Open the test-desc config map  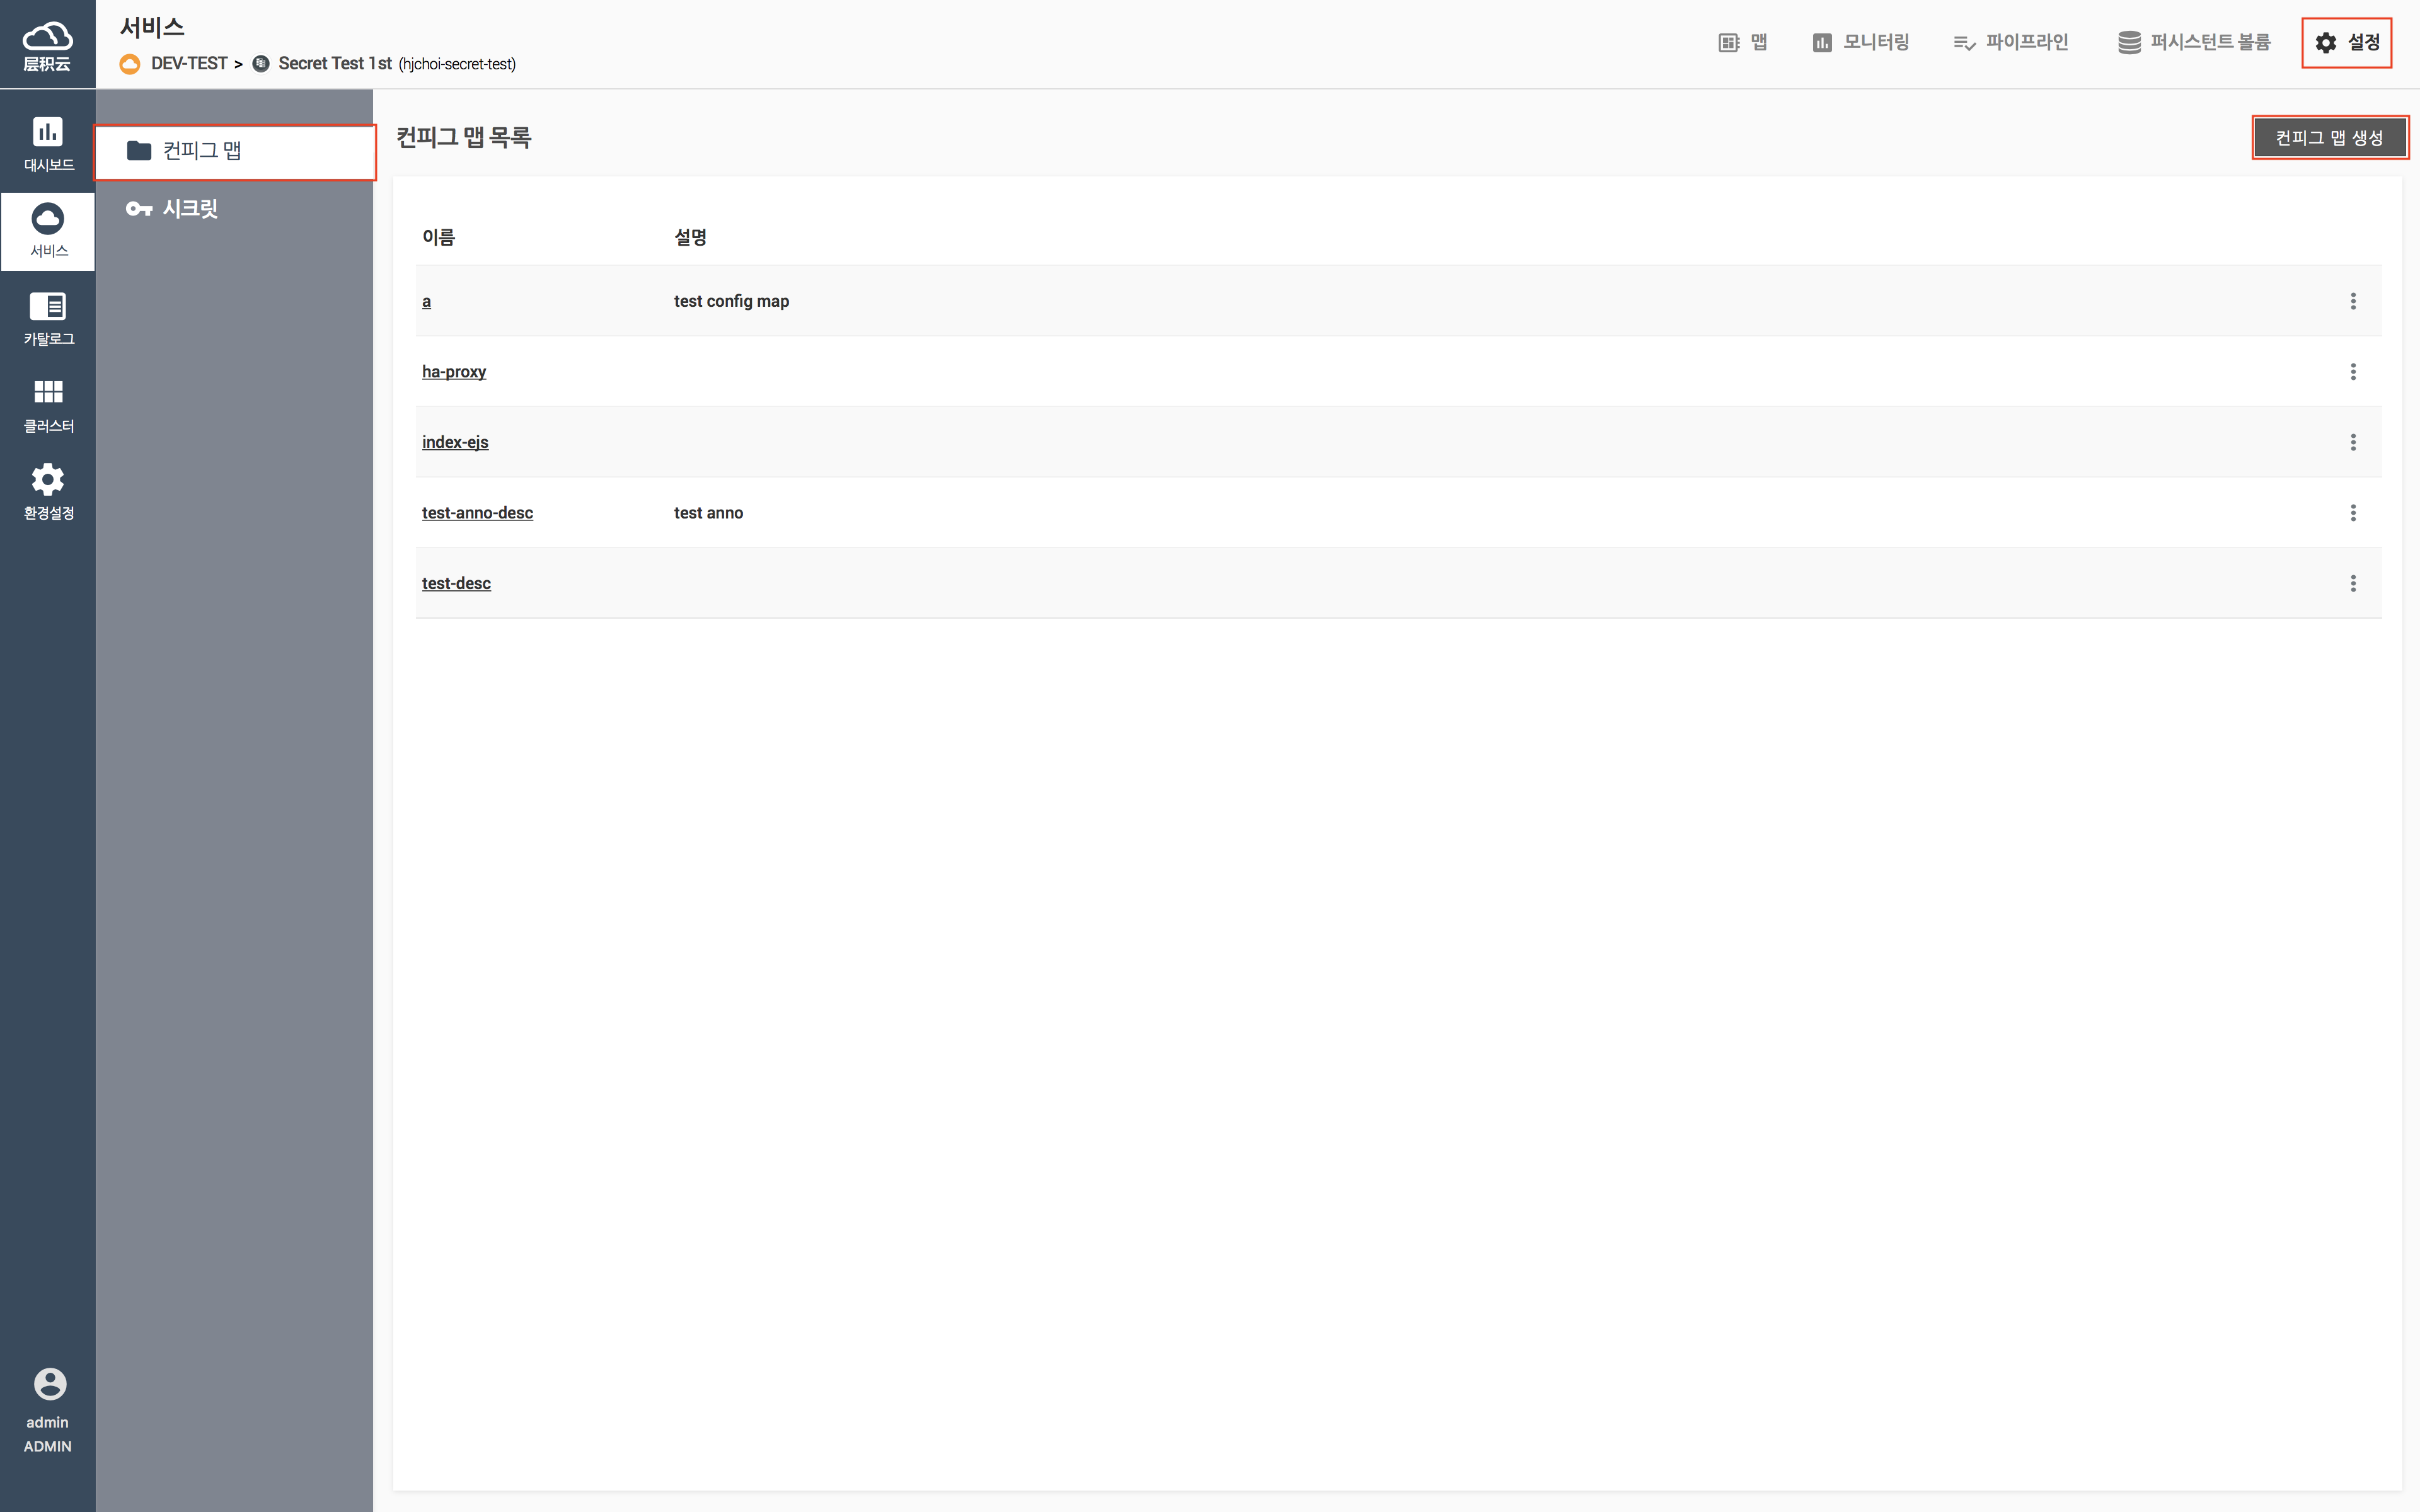point(456,583)
